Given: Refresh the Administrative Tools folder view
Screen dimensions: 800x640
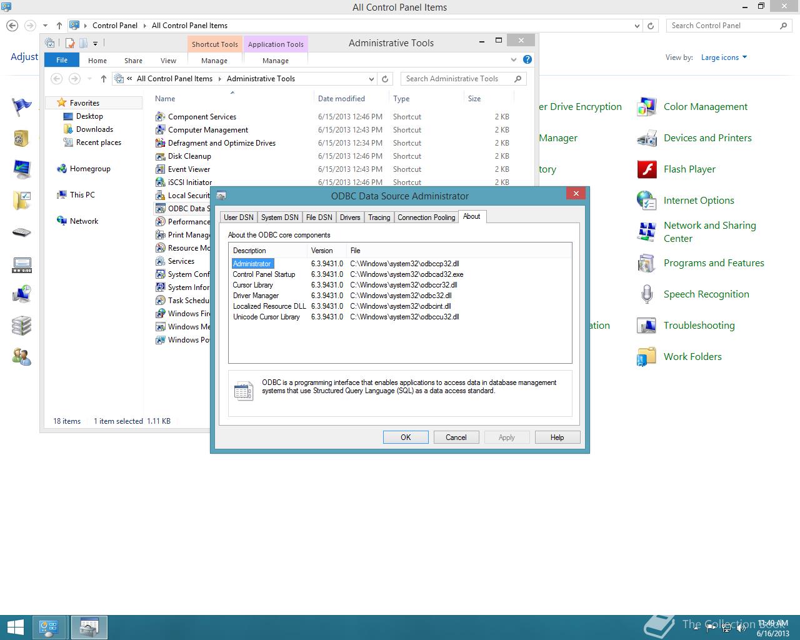Looking at the screenshot, I should tap(385, 79).
